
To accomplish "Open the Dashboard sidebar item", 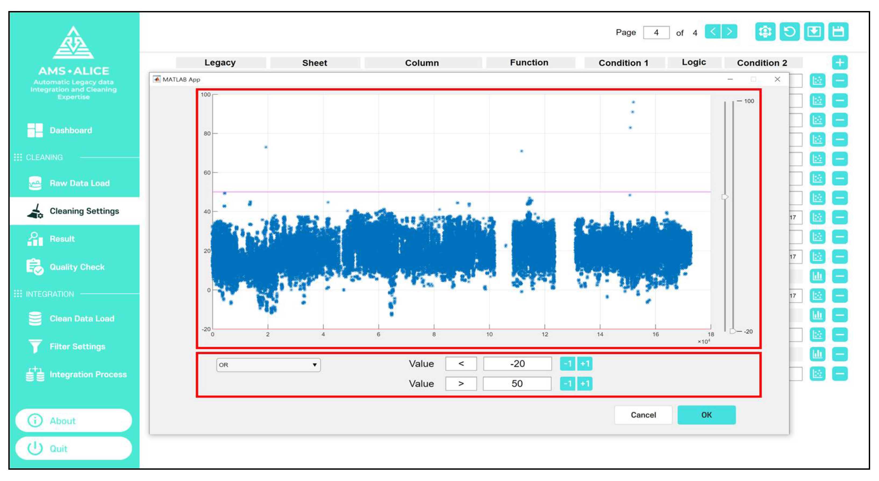I will click(x=70, y=130).
